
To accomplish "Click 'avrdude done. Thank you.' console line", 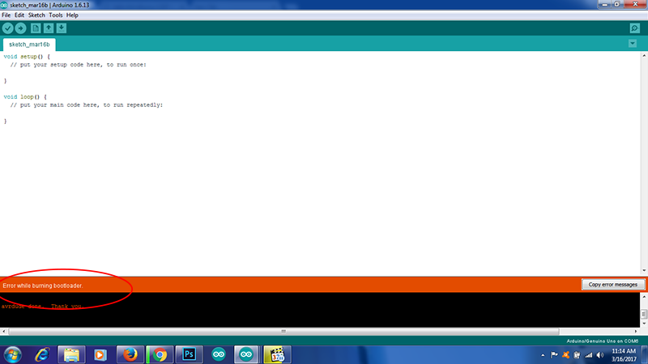I will point(43,307).
